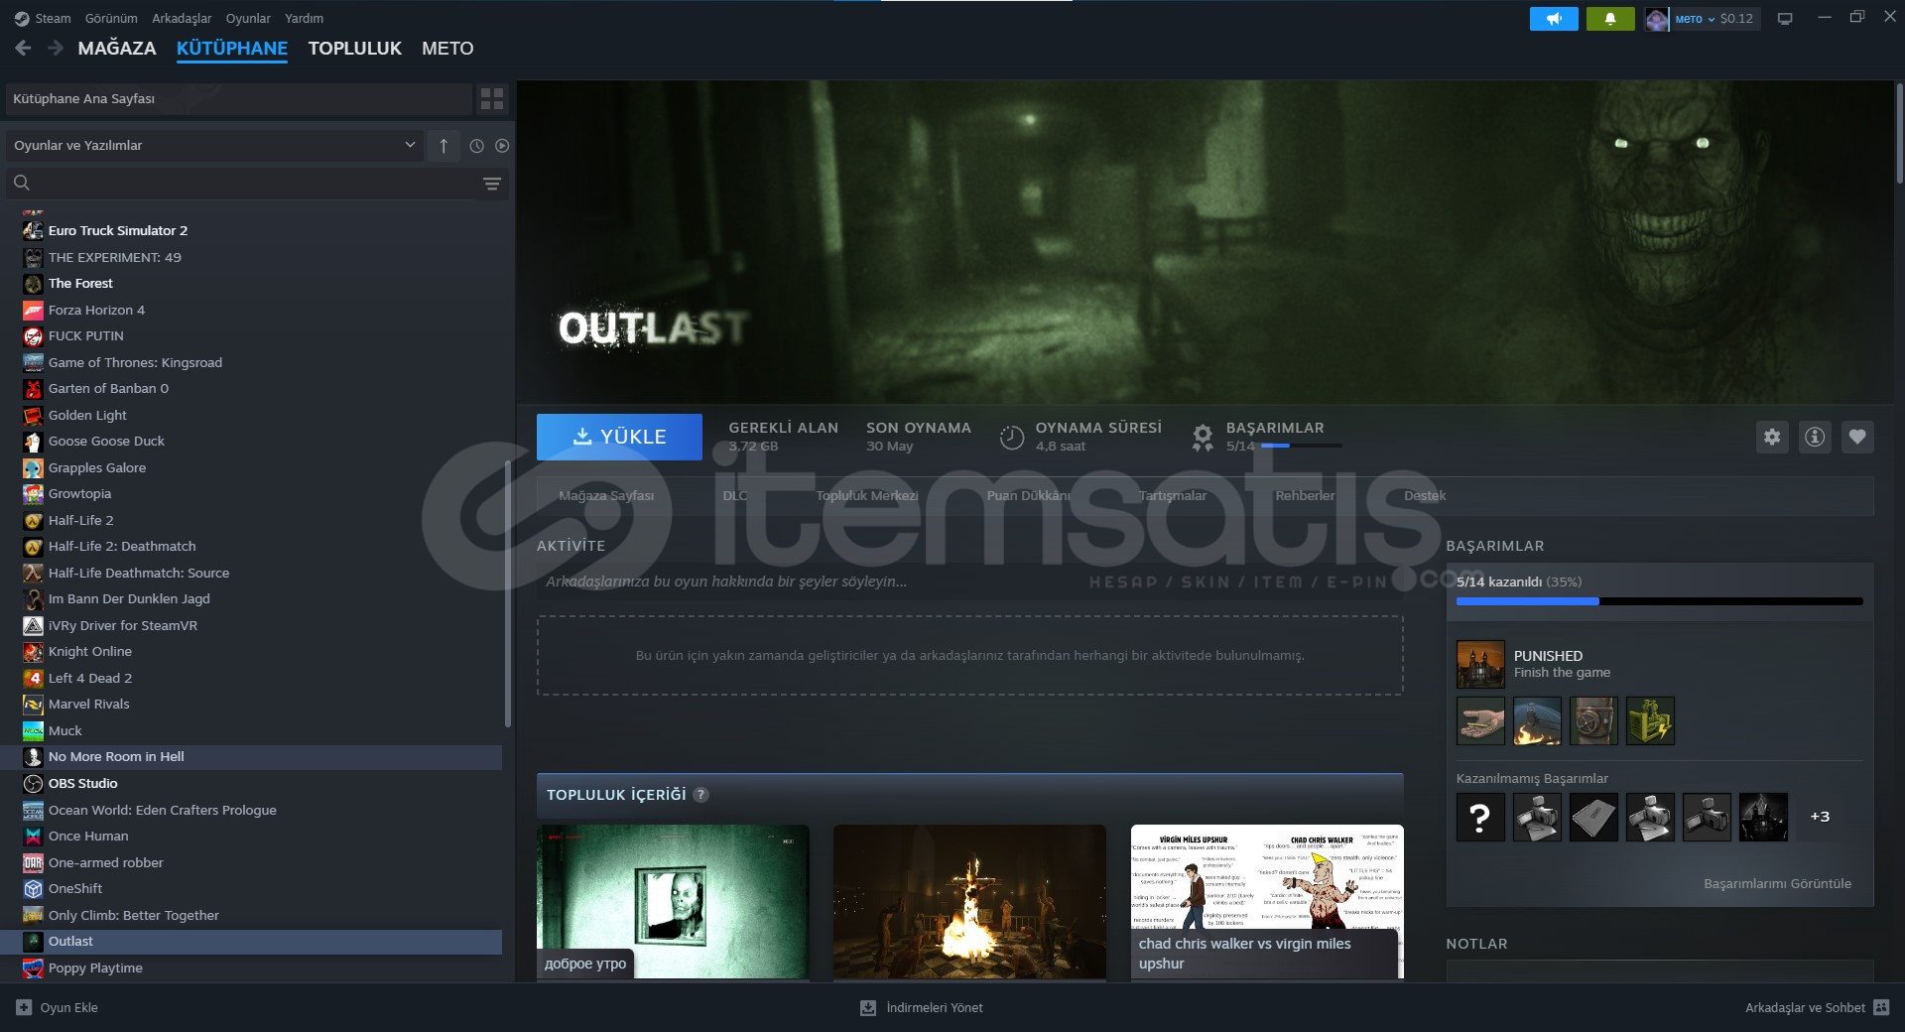Open the доброе утро community screenshot

(673, 901)
